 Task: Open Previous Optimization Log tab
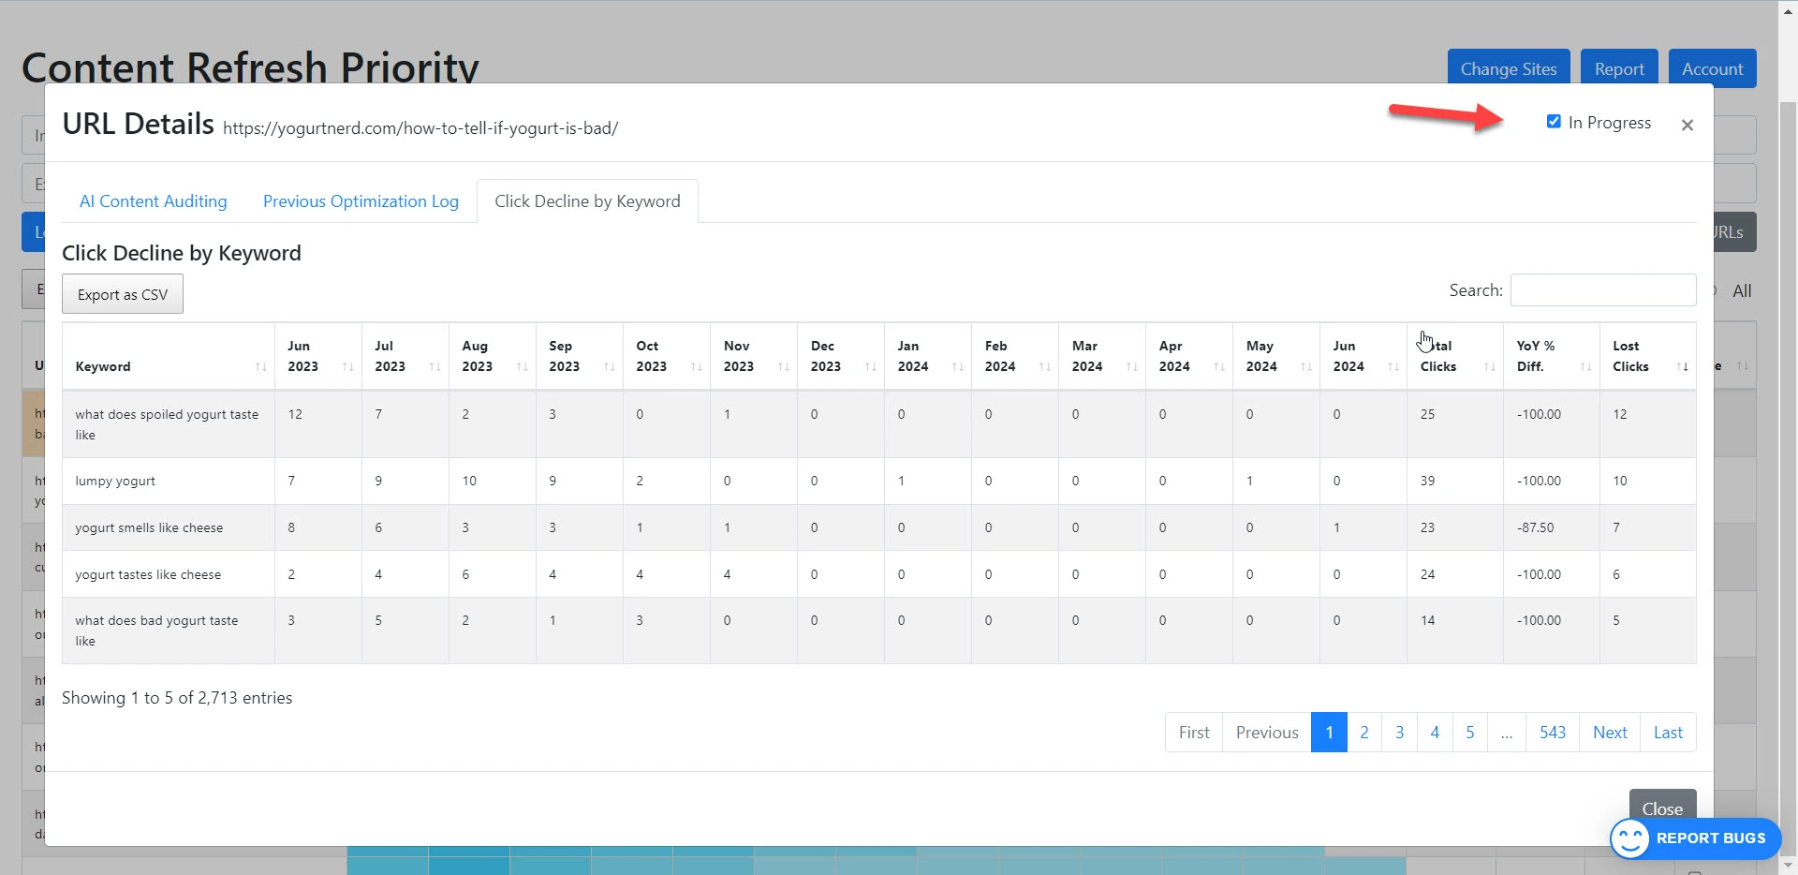click(361, 201)
